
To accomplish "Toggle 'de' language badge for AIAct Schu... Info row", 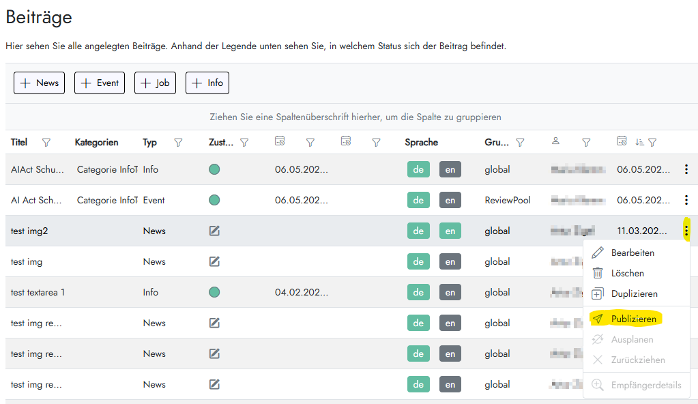I will [418, 169].
